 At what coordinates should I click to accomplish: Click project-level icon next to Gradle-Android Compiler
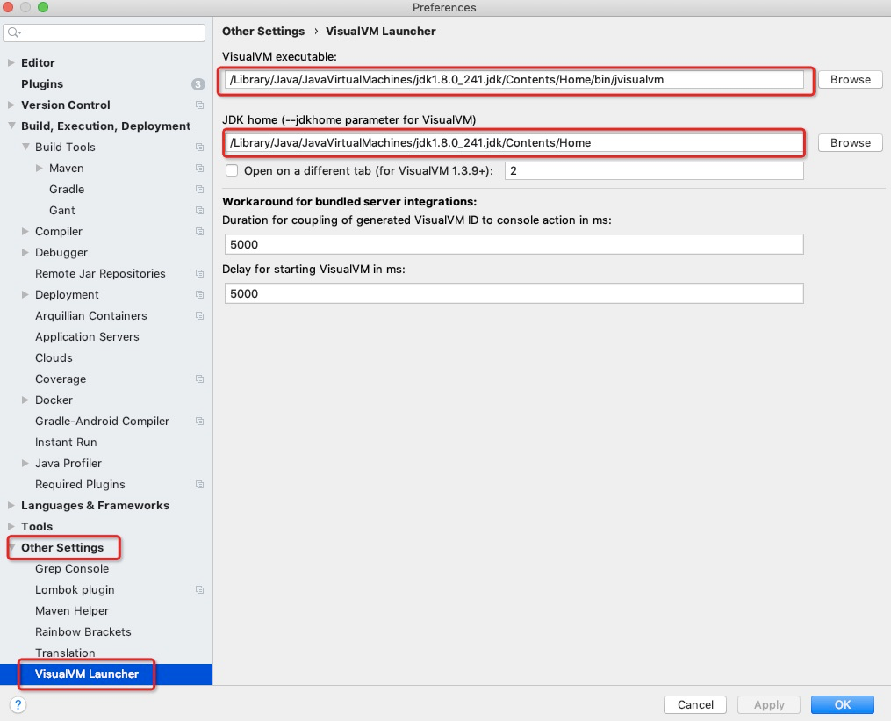[199, 422]
